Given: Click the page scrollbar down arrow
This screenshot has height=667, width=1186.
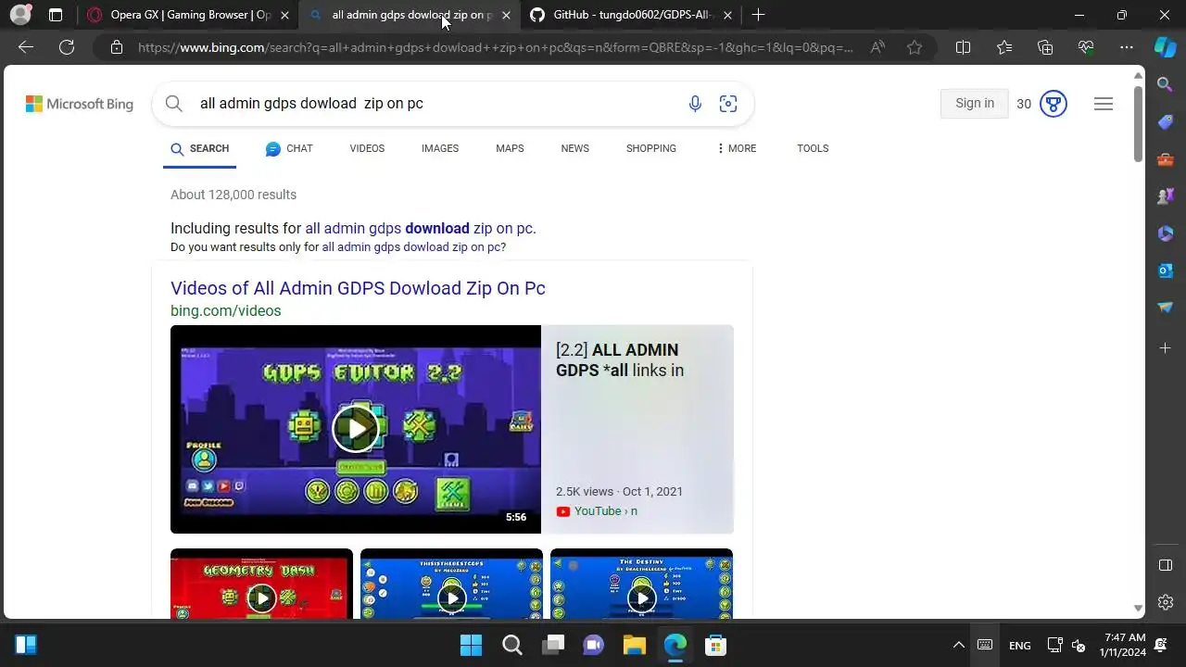Looking at the screenshot, I should [1139, 609].
